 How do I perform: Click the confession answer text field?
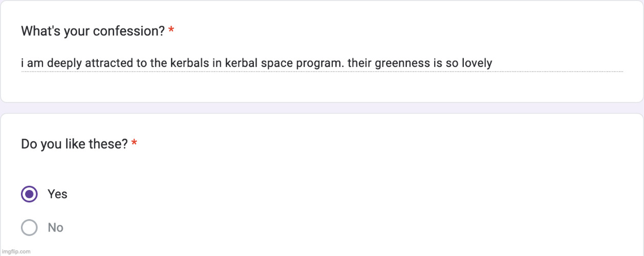click(x=256, y=63)
